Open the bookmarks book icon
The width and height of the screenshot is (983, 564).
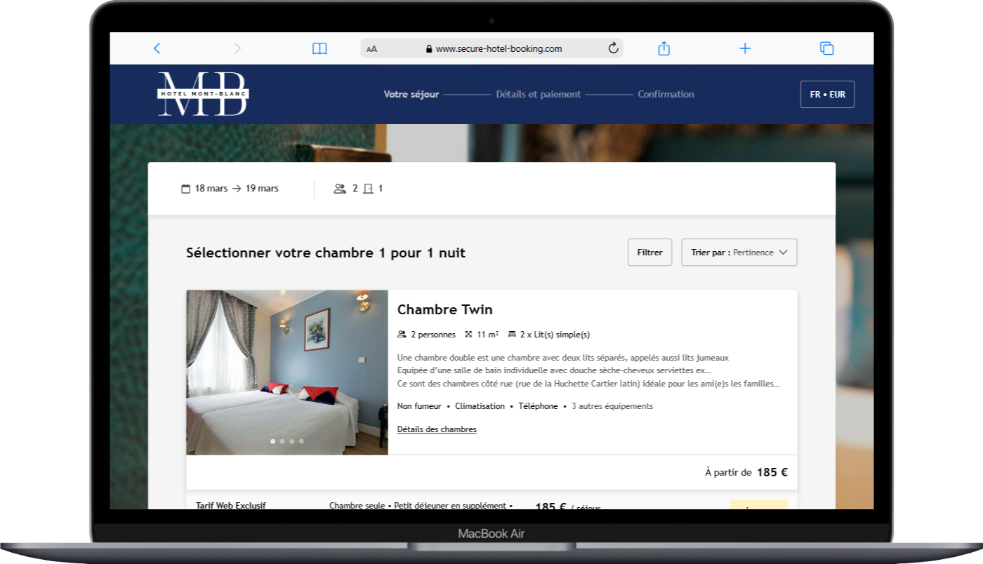tap(319, 48)
